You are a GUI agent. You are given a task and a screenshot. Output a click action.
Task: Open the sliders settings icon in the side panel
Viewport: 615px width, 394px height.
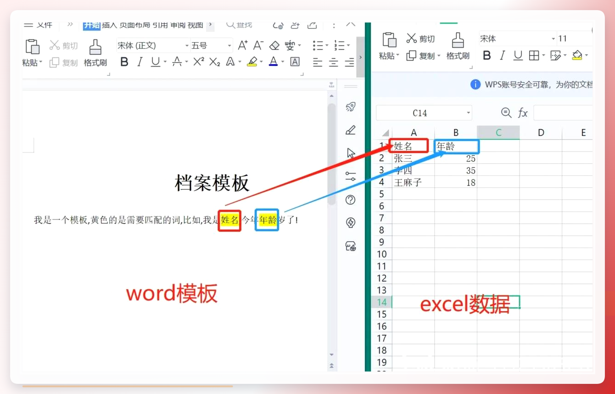click(351, 176)
